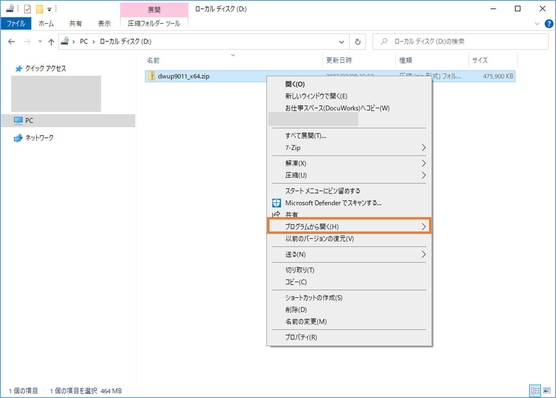556x398 pixels.
Task: Select the 圧縮フォルダー ツール tab
Action: point(154,24)
